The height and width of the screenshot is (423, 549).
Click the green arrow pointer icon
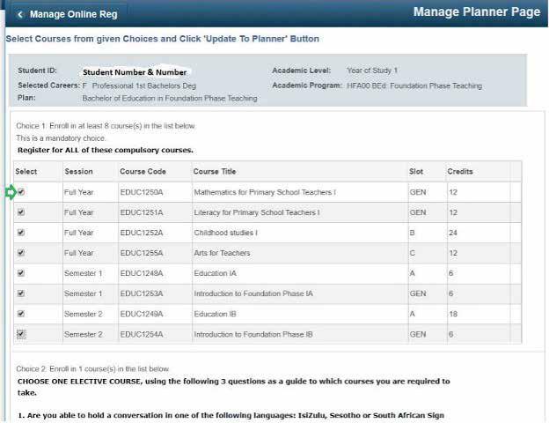point(11,192)
